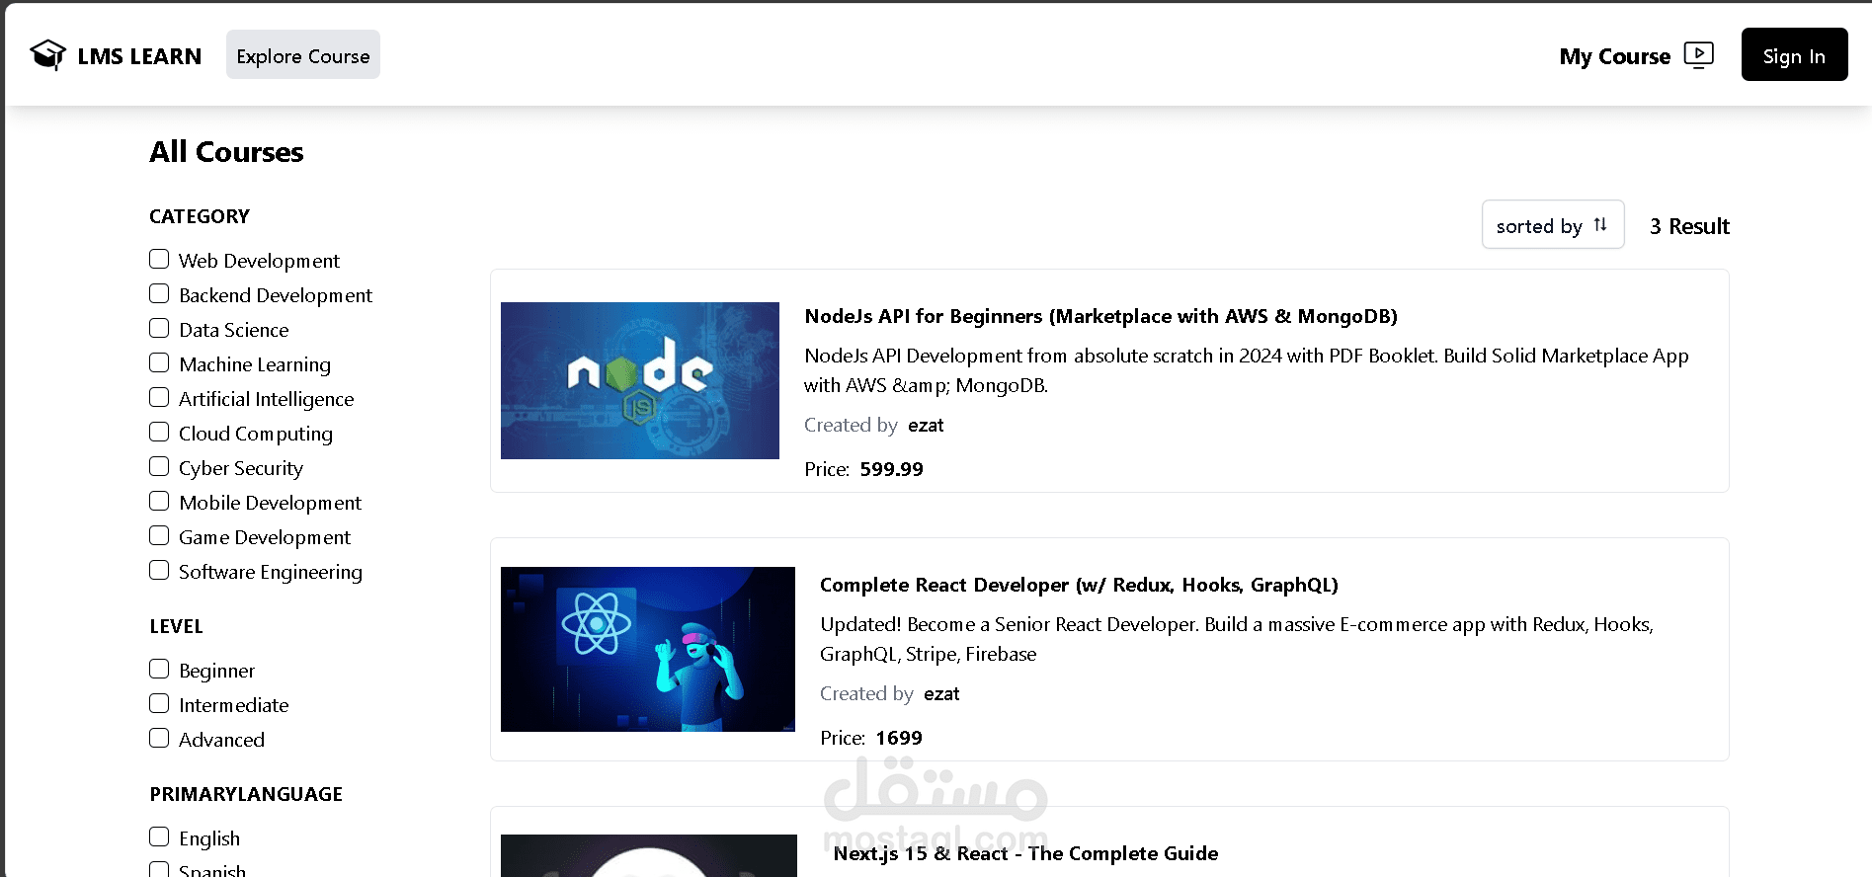
Task: Click the React course thumbnail image
Action: (648, 649)
